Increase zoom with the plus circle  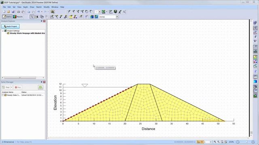click(x=253, y=142)
